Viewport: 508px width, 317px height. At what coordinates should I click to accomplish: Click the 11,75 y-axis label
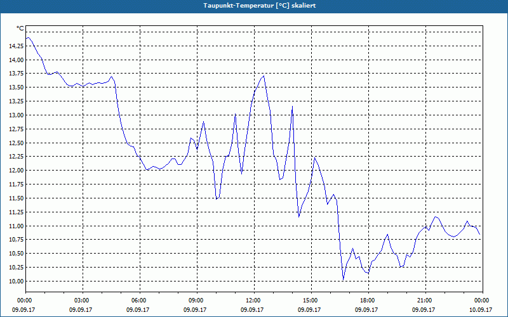coord(17,184)
